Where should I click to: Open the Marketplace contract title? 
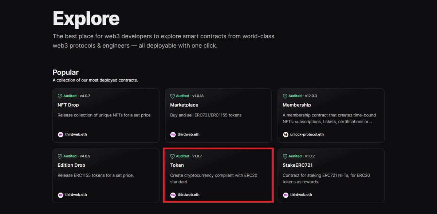pyautogui.click(x=184, y=105)
